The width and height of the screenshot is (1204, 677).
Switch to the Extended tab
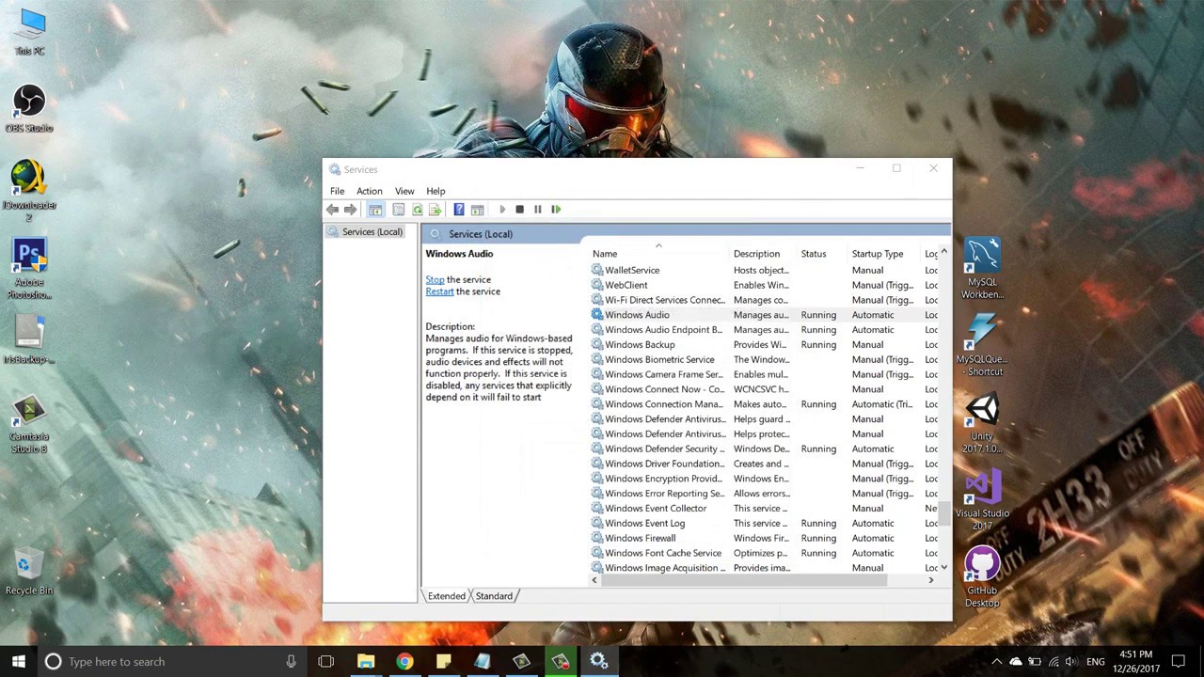(446, 596)
